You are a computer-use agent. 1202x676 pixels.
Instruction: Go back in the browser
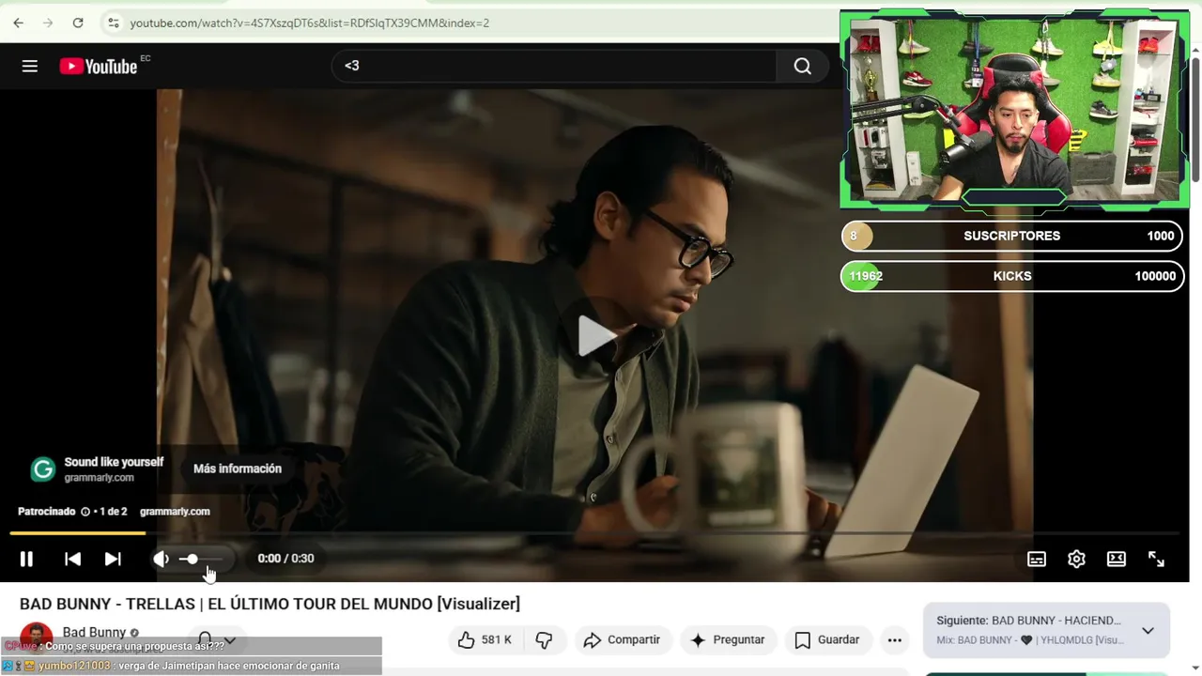(x=18, y=23)
